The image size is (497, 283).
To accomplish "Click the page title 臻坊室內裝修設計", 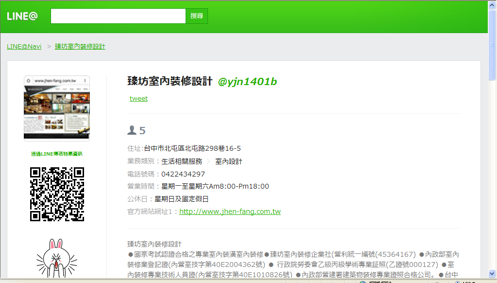I will coord(170,81).
